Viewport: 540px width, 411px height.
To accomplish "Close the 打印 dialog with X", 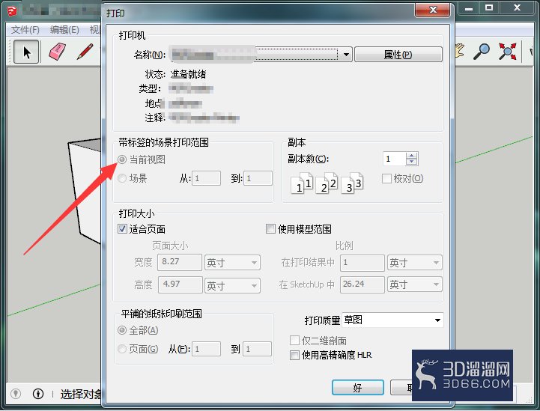I will click(433, 10).
